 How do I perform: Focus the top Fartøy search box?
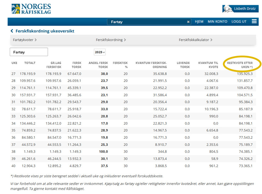coord(146,22)
